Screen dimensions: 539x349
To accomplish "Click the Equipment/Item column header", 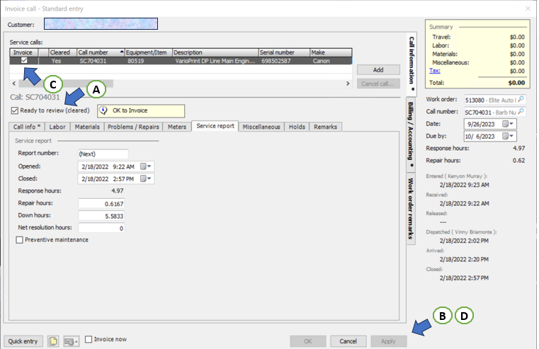I will 149,52.
